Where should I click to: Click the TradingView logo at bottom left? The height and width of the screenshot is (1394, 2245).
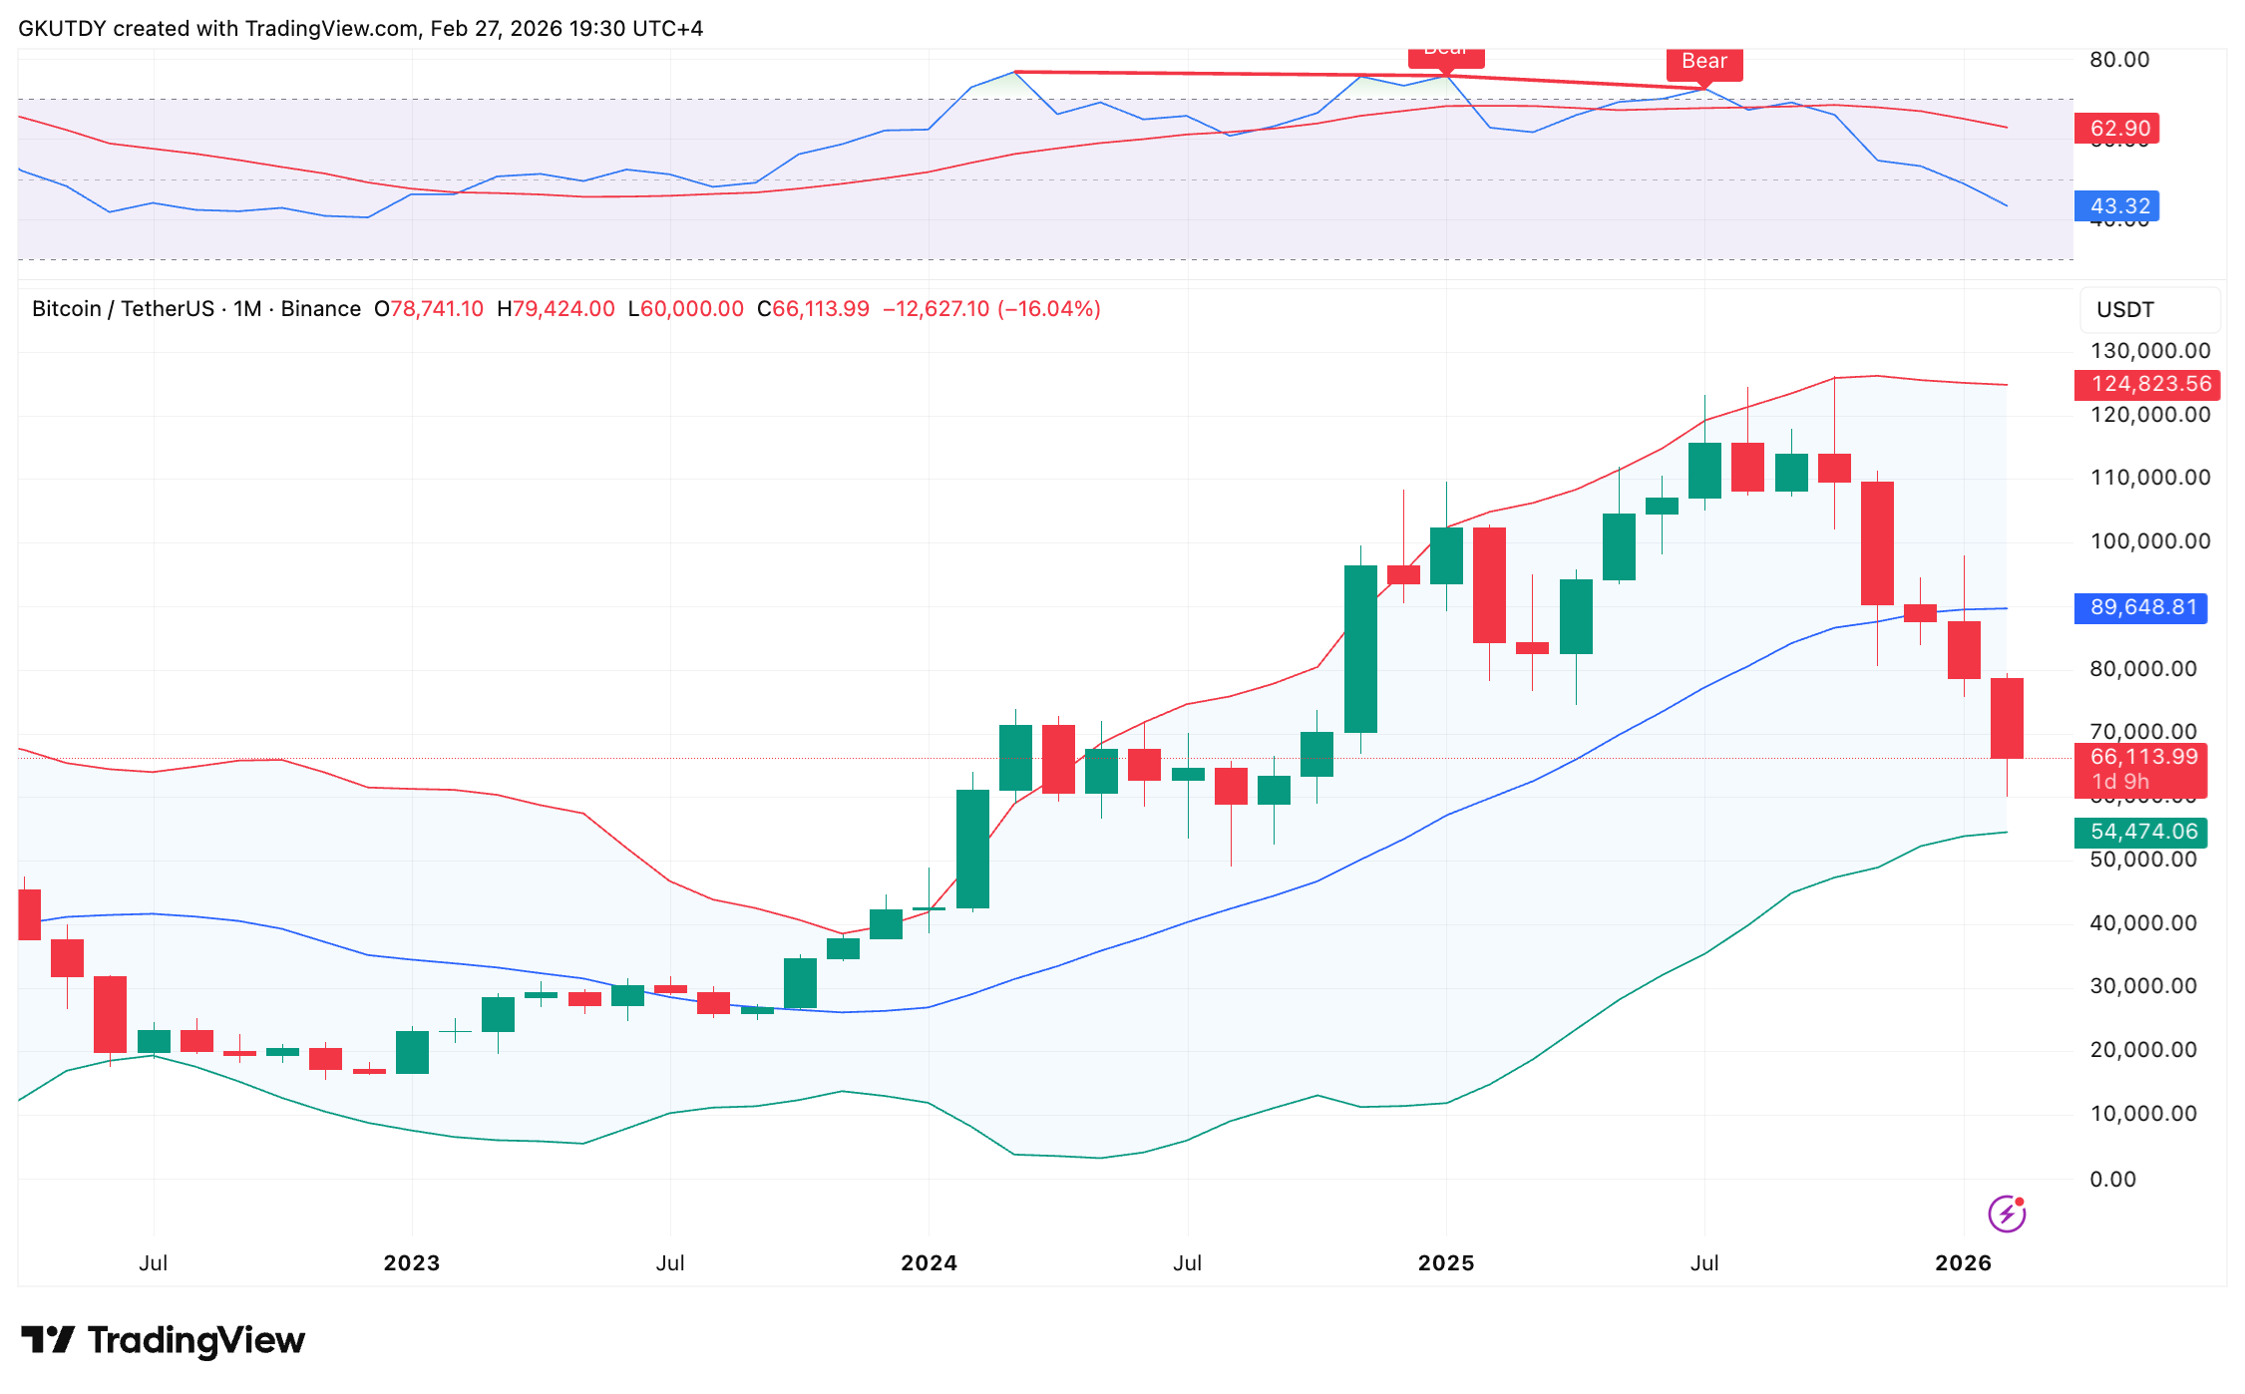tap(163, 1339)
